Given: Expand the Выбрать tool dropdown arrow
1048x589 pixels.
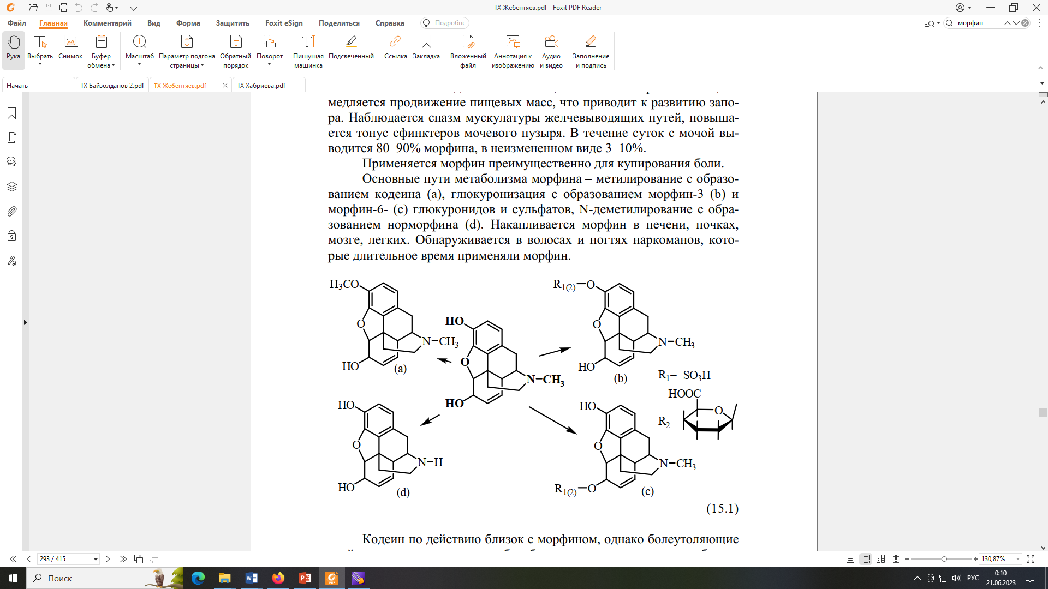Looking at the screenshot, I should 40,64.
